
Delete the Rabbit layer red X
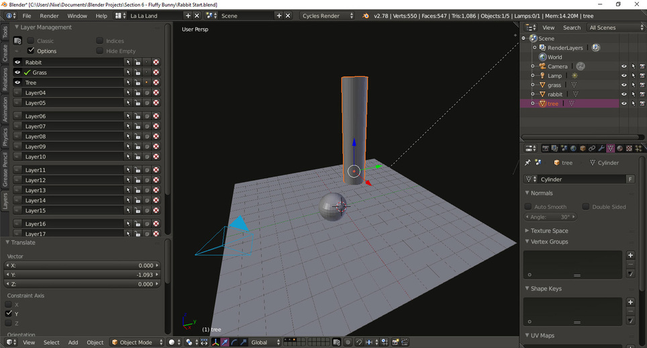[x=156, y=62]
